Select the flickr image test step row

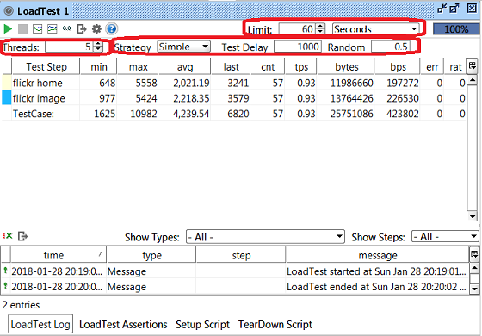[x=233, y=98]
